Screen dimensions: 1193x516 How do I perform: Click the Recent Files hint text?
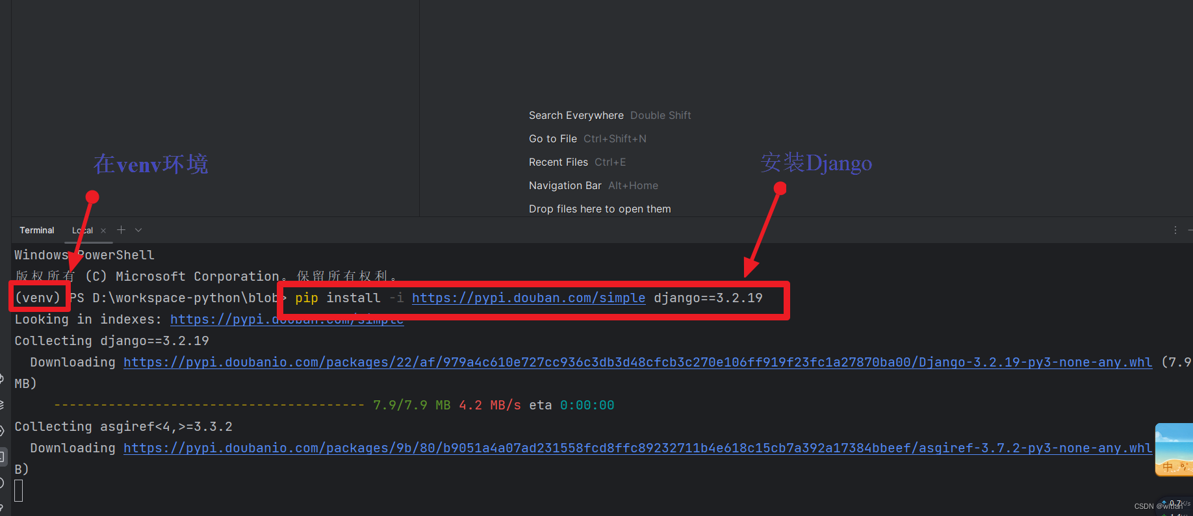coord(558,162)
